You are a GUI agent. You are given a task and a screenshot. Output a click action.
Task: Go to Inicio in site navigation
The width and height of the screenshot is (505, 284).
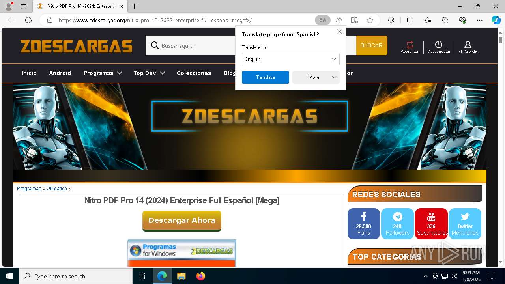29,73
